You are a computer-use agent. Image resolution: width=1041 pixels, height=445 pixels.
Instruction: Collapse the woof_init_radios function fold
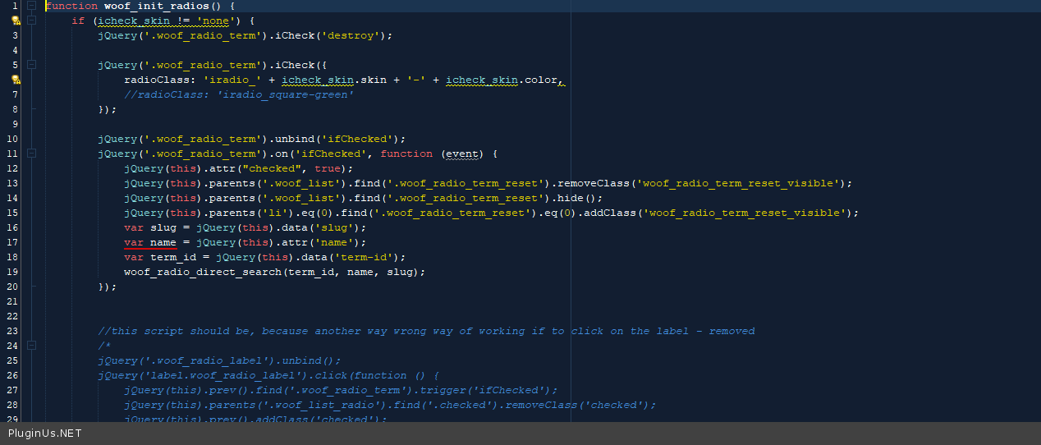[31, 6]
